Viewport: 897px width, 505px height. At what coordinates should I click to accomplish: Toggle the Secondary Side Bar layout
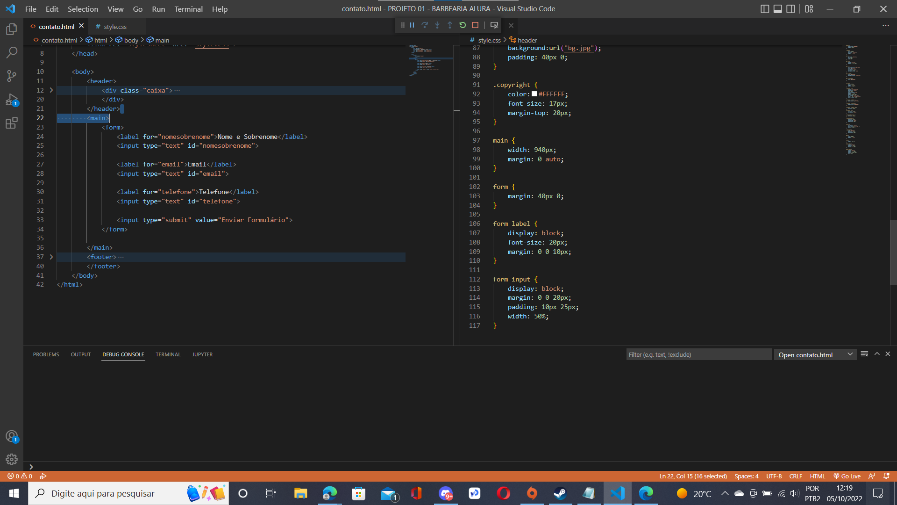click(790, 9)
